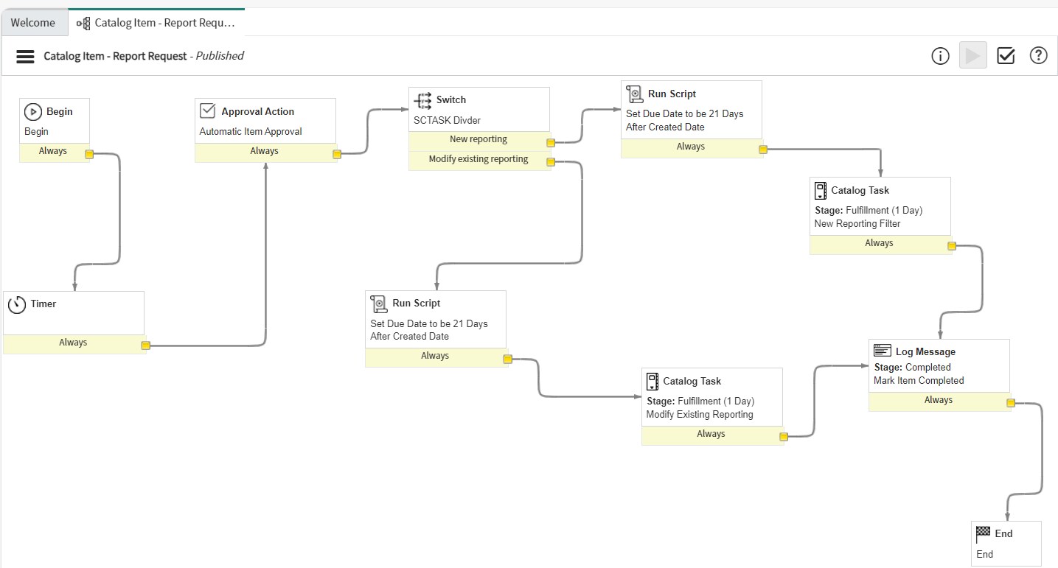Run the workflow with the play button
Screen dimensions: 1058x568
point(972,55)
